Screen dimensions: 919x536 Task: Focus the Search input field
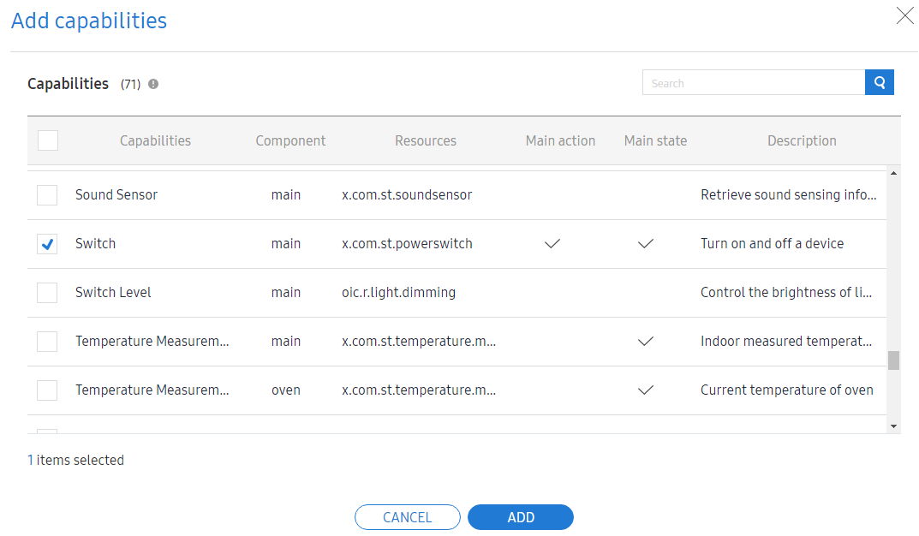coord(753,83)
